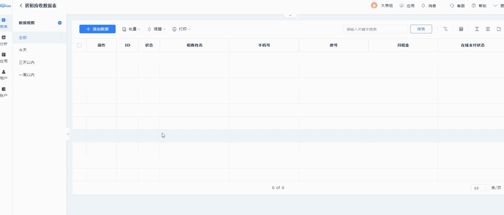Expand the 打印 print dropdown
The image size is (504, 215).
181,29
